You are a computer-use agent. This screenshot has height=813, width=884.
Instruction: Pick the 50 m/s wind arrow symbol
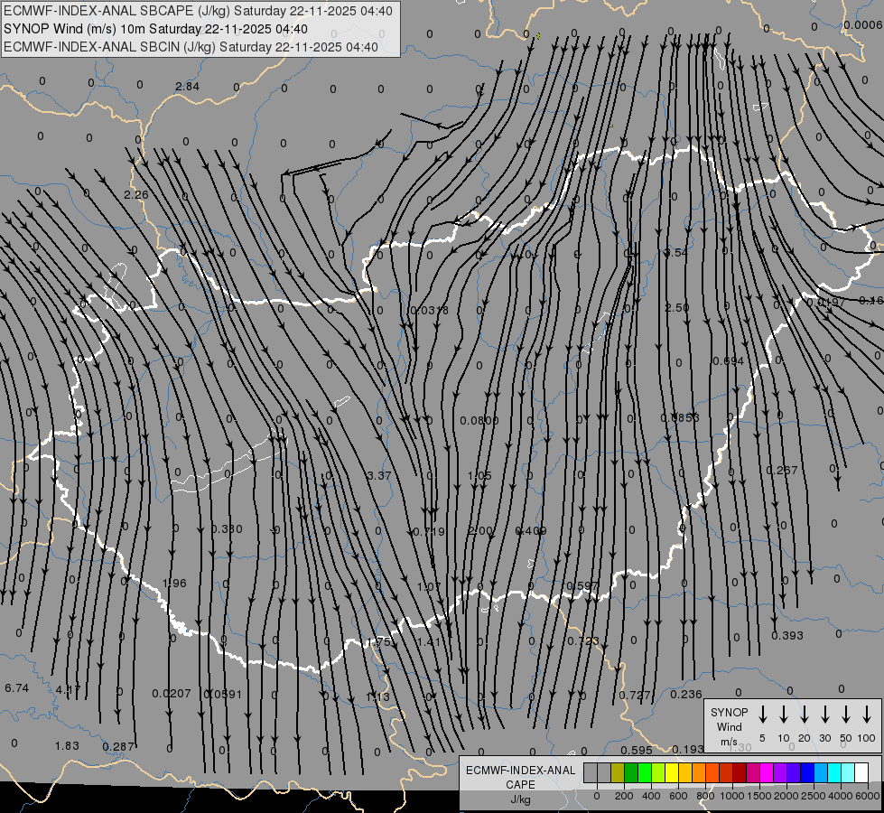pyautogui.click(x=846, y=715)
